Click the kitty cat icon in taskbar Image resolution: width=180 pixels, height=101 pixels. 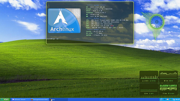pyautogui.click(x=51, y=100)
